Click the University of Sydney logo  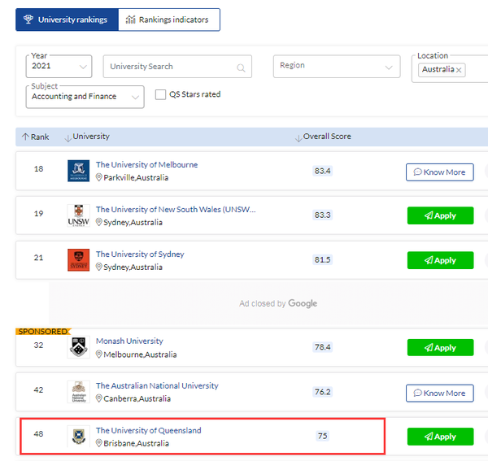point(78,259)
